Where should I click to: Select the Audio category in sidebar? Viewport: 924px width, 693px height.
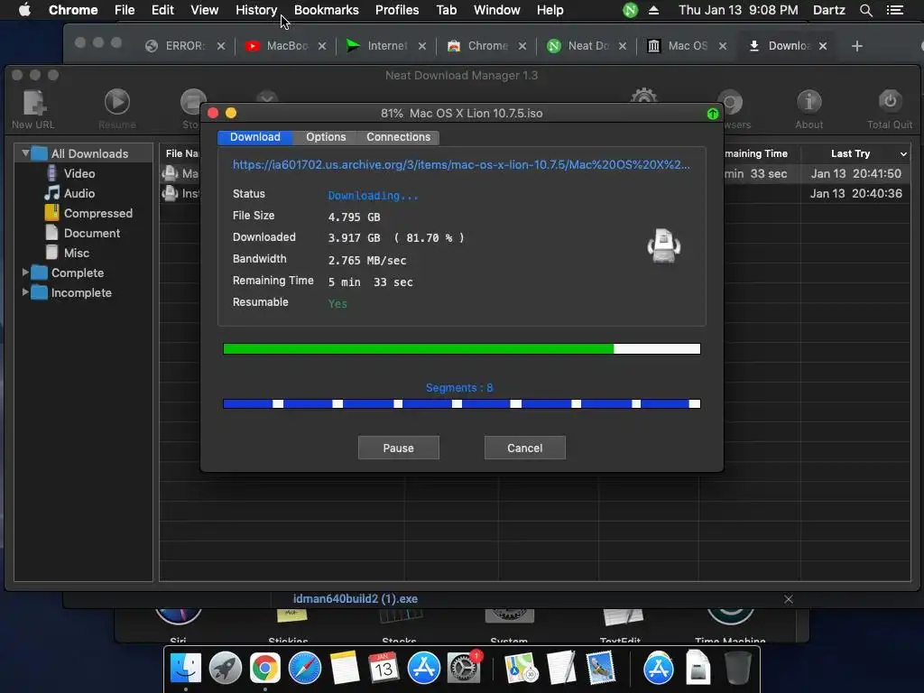79,193
